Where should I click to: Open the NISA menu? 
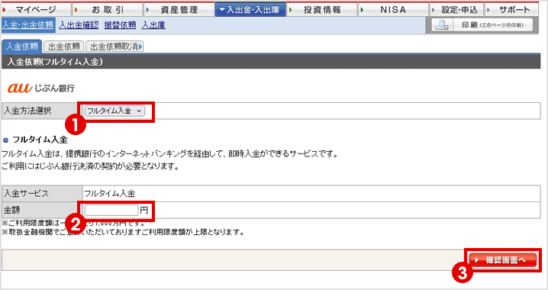pyautogui.click(x=393, y=9)
